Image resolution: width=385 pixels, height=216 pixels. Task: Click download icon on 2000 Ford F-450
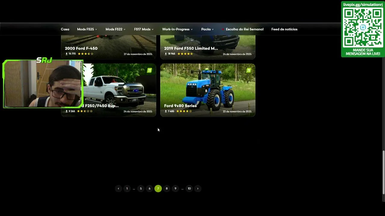point(66,54)
